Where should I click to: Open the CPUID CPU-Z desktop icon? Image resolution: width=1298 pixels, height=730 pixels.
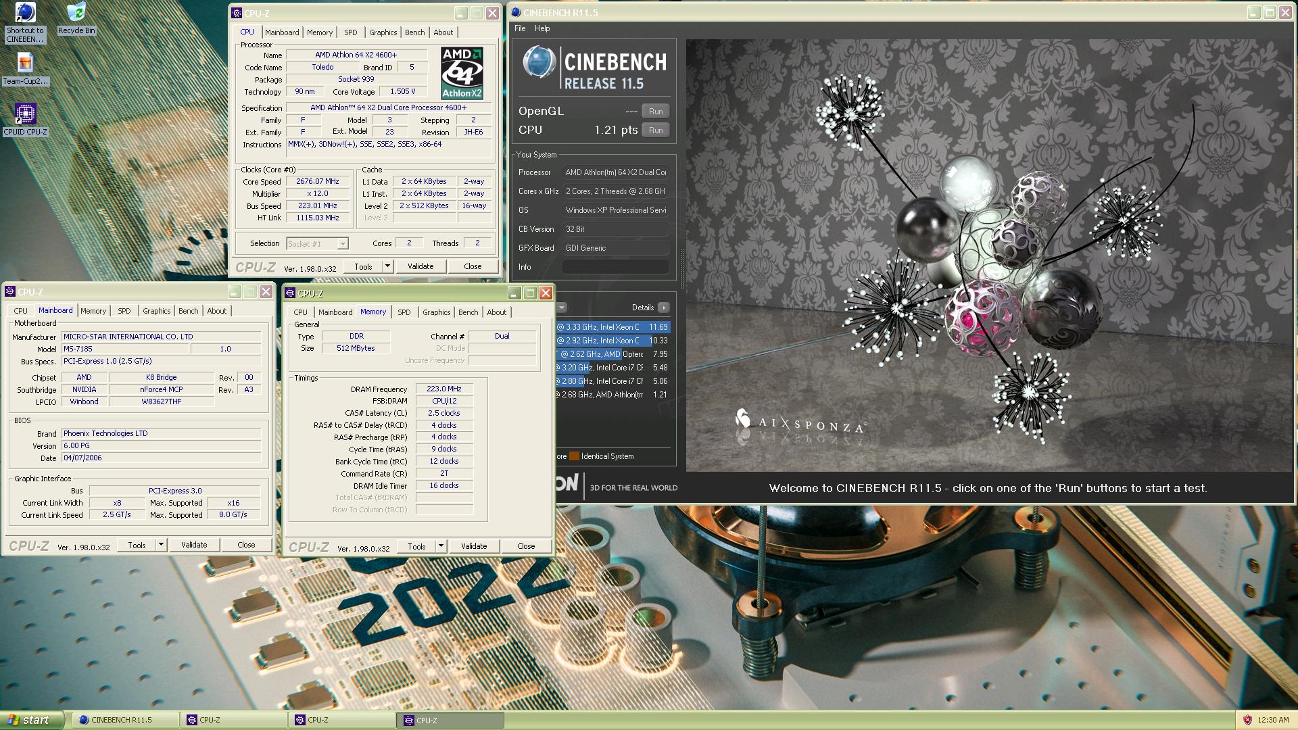point(25,120)
